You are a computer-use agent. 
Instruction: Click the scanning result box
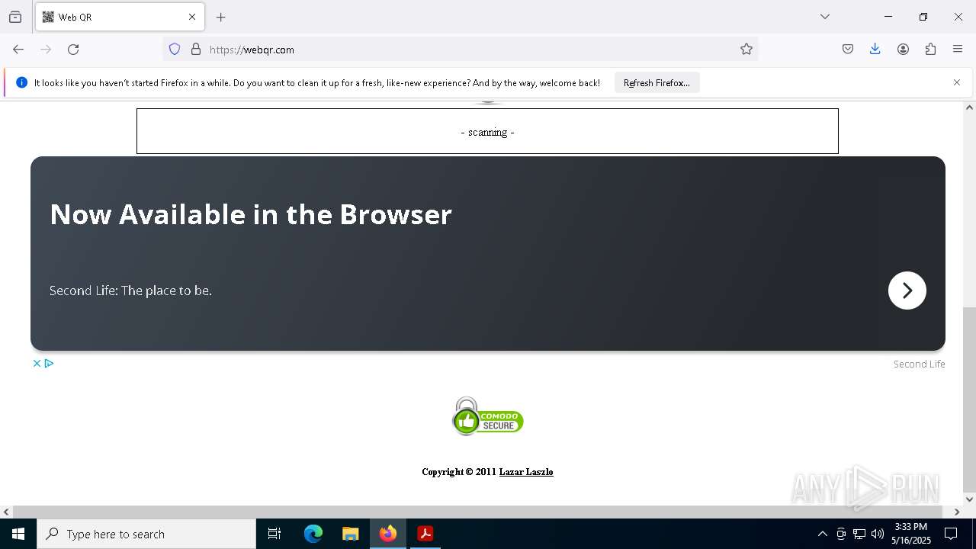(487, 131)
